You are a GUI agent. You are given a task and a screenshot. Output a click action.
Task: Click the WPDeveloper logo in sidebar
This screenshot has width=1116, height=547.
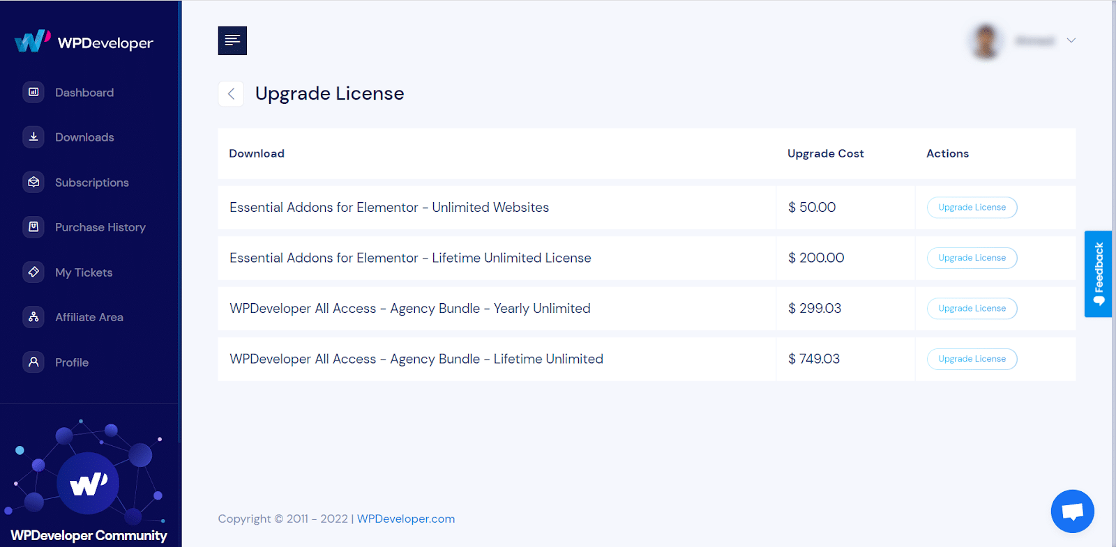(x=84, y=42)
